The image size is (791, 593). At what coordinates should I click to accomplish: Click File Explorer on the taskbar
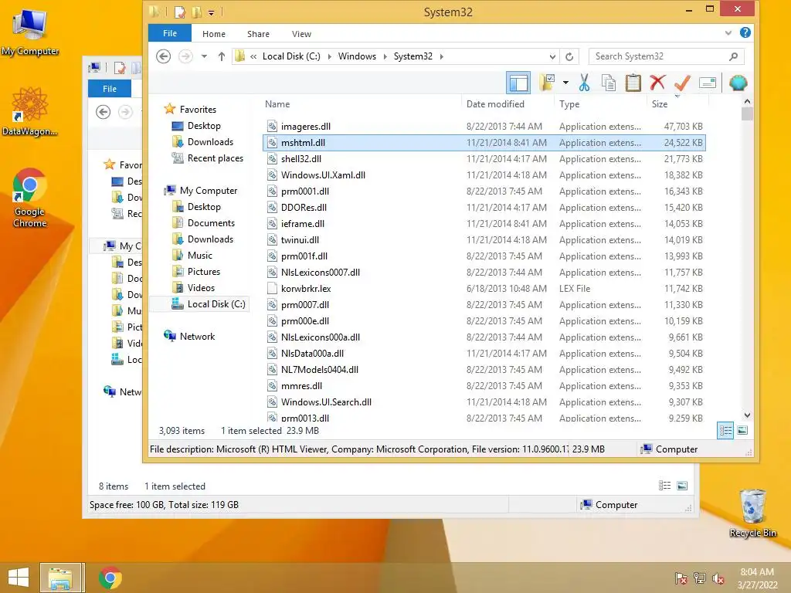point(60,578)
